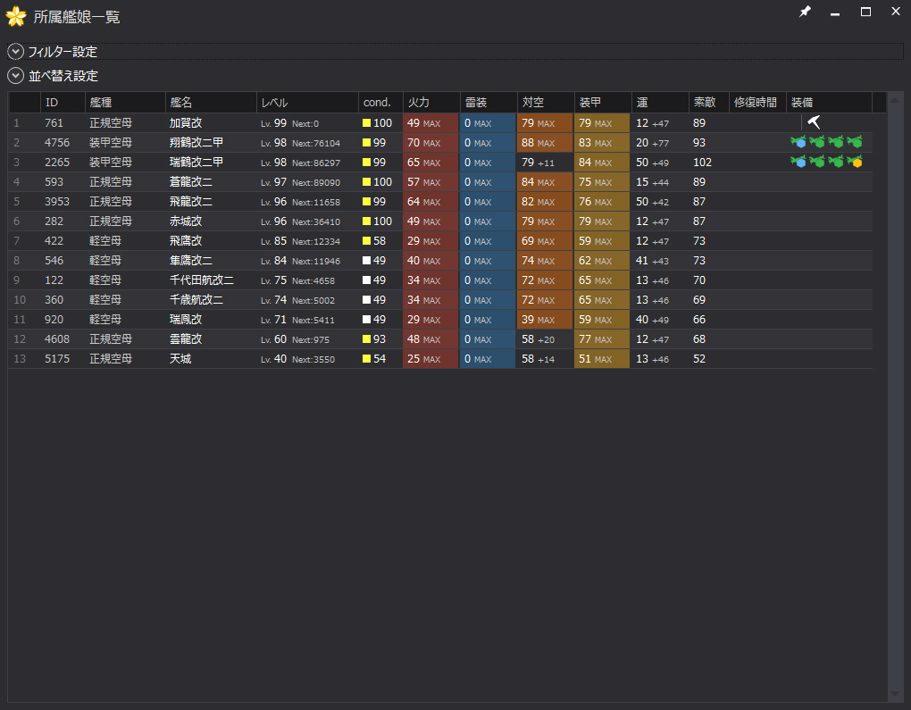Click the level cell Next:76104

pos(316,144)
